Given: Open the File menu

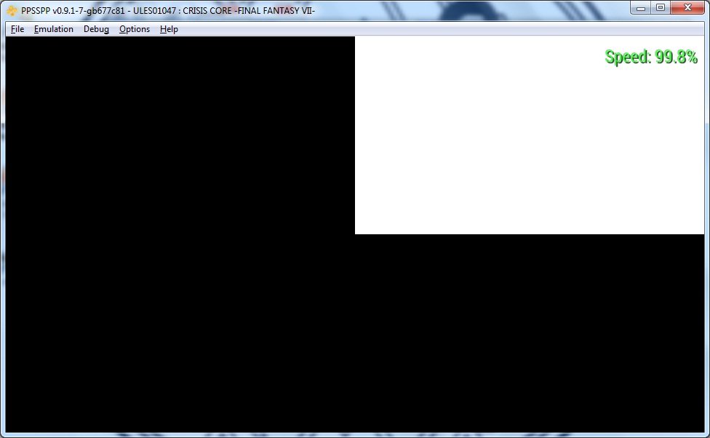Looking at the screenshot, I should click(17, 29).
